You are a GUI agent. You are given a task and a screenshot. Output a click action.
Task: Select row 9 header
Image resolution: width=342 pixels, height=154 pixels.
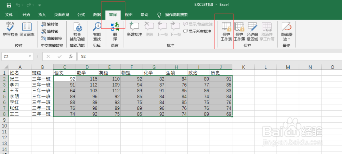[x=4, y=120]
